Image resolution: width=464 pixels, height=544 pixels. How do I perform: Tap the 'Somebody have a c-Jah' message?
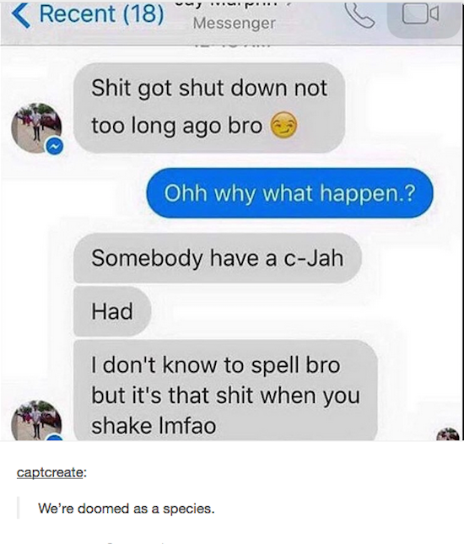point(218,258)
